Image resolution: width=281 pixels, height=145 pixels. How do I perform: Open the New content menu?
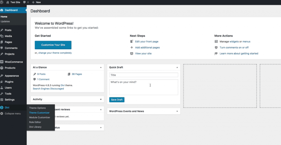tap(36, 2)
